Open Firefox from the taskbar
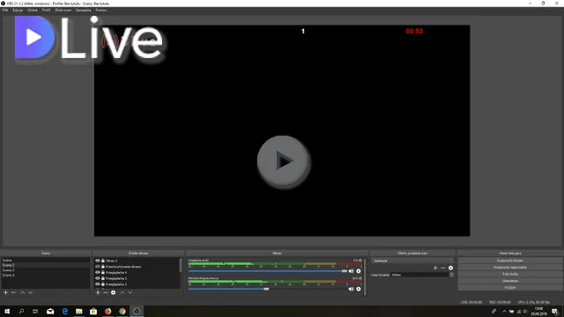Image resolution: width=564 pixels, height=317 pixels. pos(108,311)
